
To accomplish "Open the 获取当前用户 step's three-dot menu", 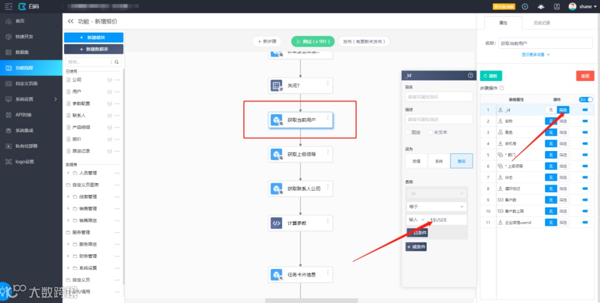I will tap(328, 118).
